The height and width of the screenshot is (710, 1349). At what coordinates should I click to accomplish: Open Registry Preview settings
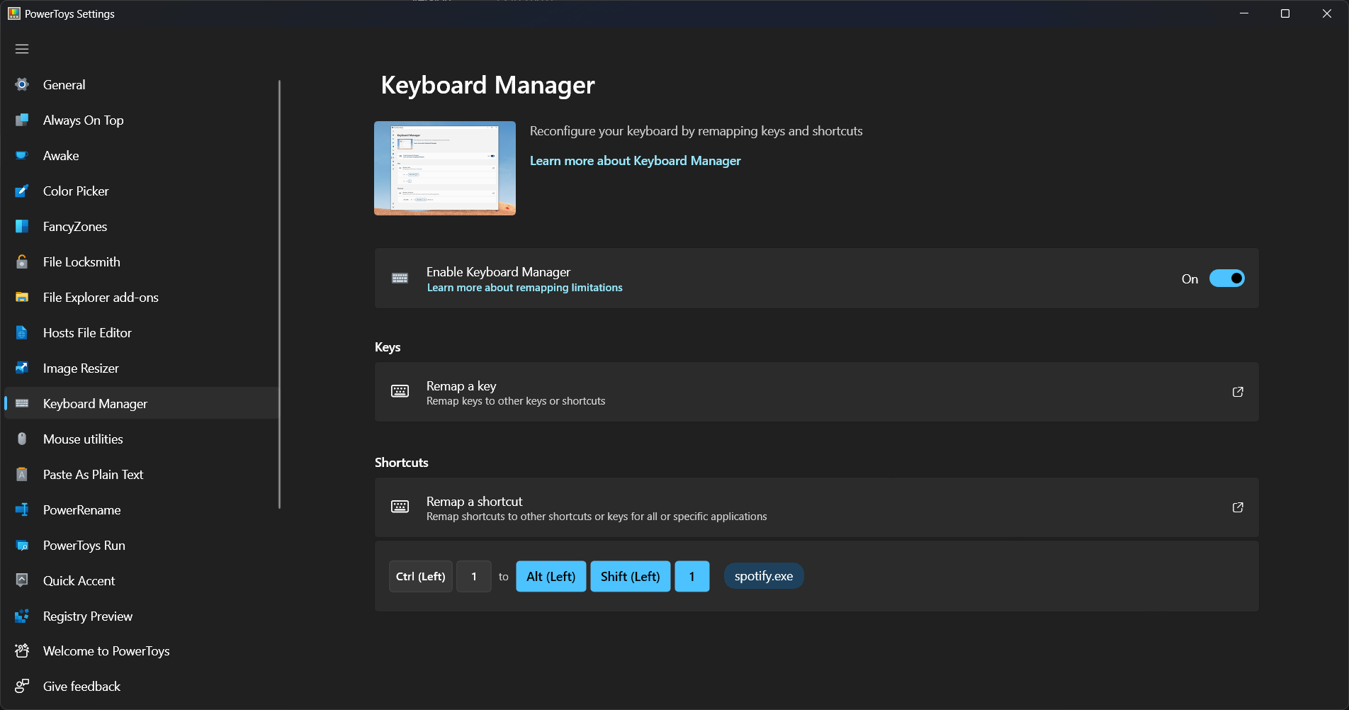(142, 616)
